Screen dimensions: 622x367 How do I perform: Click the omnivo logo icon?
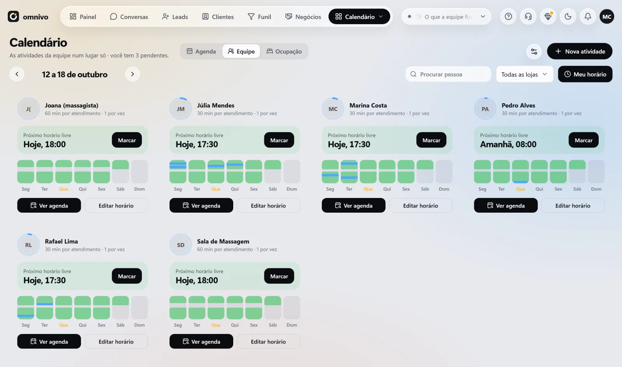(x=13, y=16)
